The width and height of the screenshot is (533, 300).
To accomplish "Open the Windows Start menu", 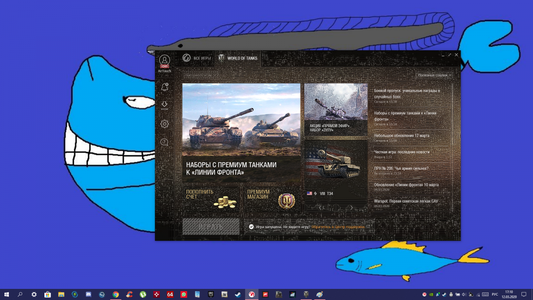I will [7, 294].
